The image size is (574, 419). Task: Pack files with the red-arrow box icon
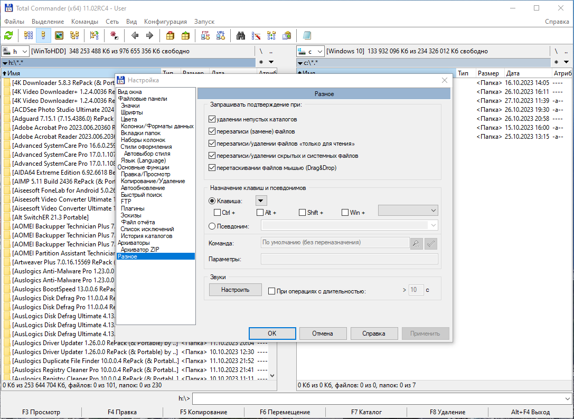[x=170, y=35]
